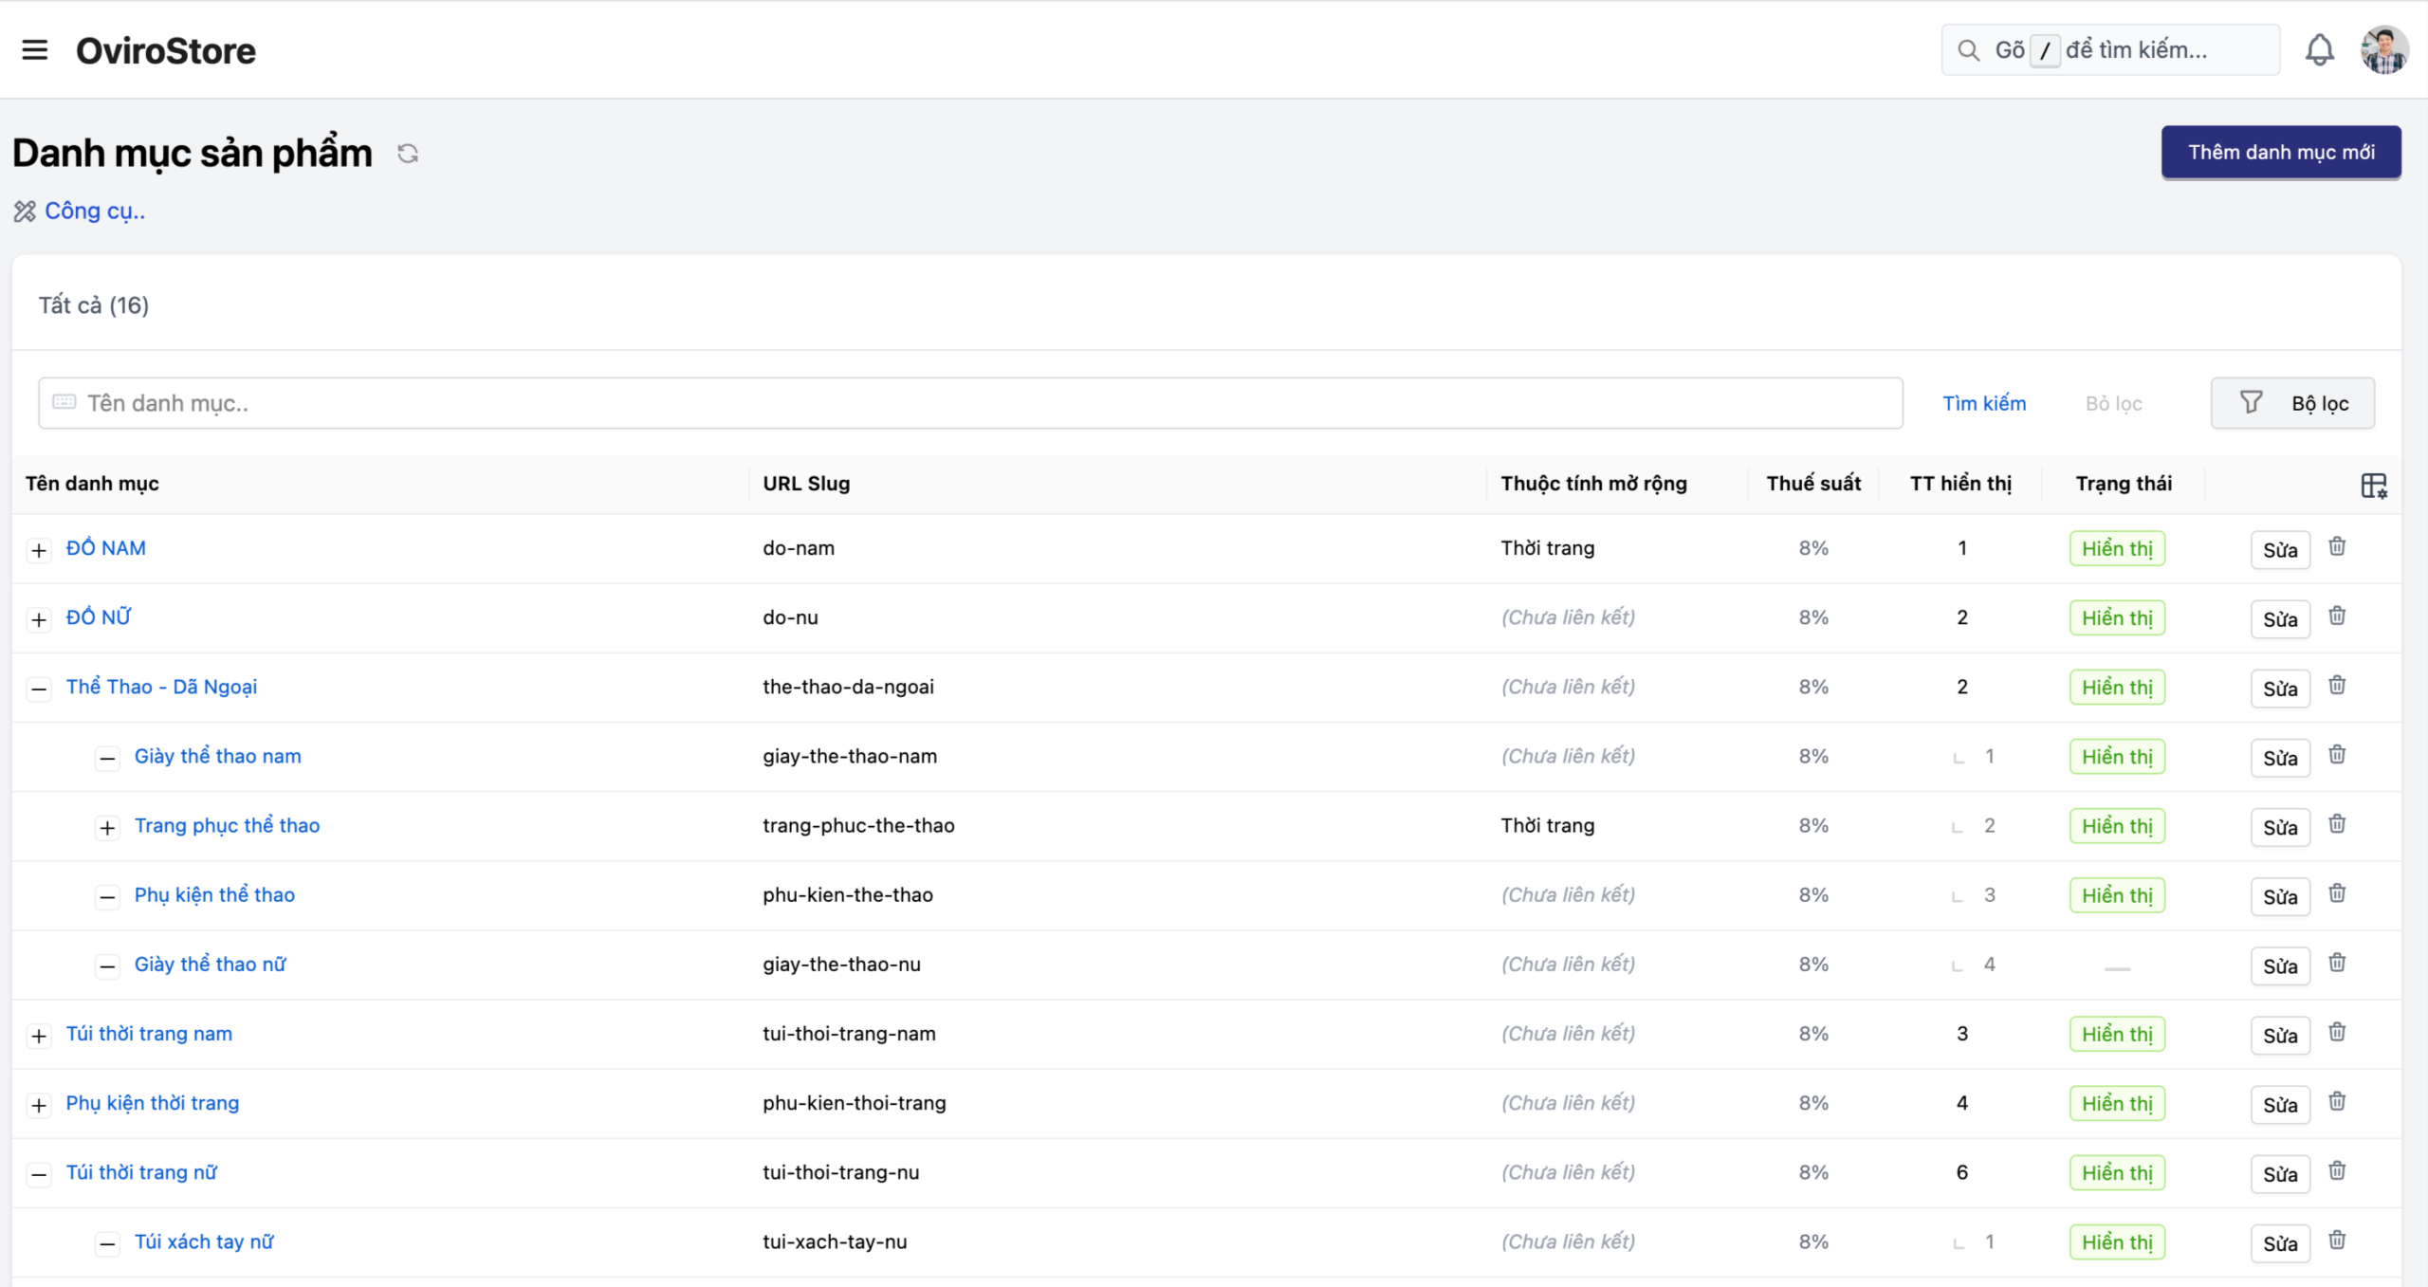
Task: Open the hamburger navigation menu
Action: tap(35, 50)
